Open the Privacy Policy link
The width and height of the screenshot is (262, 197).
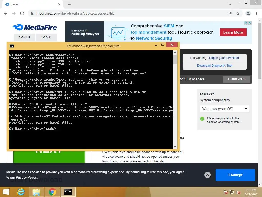26,177
